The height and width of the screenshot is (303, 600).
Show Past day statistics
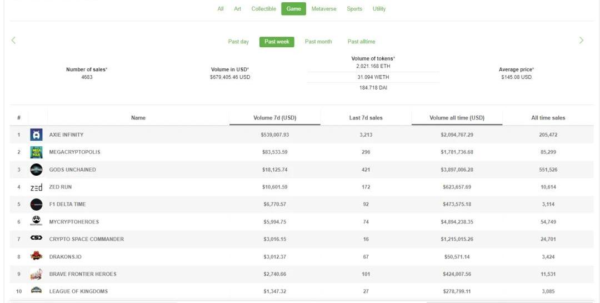click(238, 41)
